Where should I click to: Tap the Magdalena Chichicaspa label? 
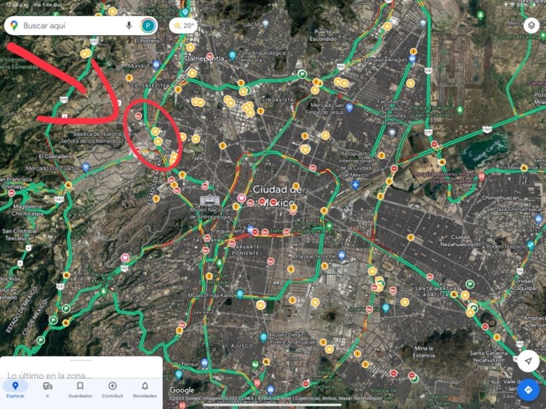coord(28,210)
